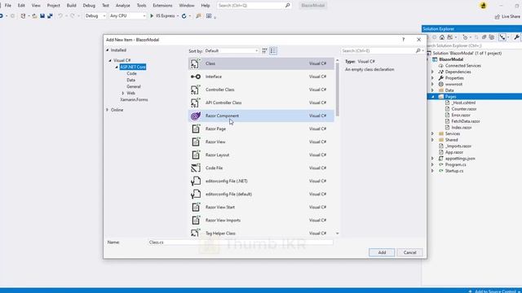Screen dimensions: 522x293
Task: Open the Build menu
Action: [71, 6]
